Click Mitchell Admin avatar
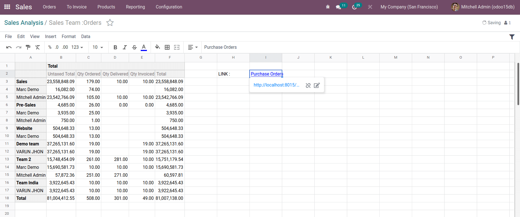520x217 pixels. [455, 7]
